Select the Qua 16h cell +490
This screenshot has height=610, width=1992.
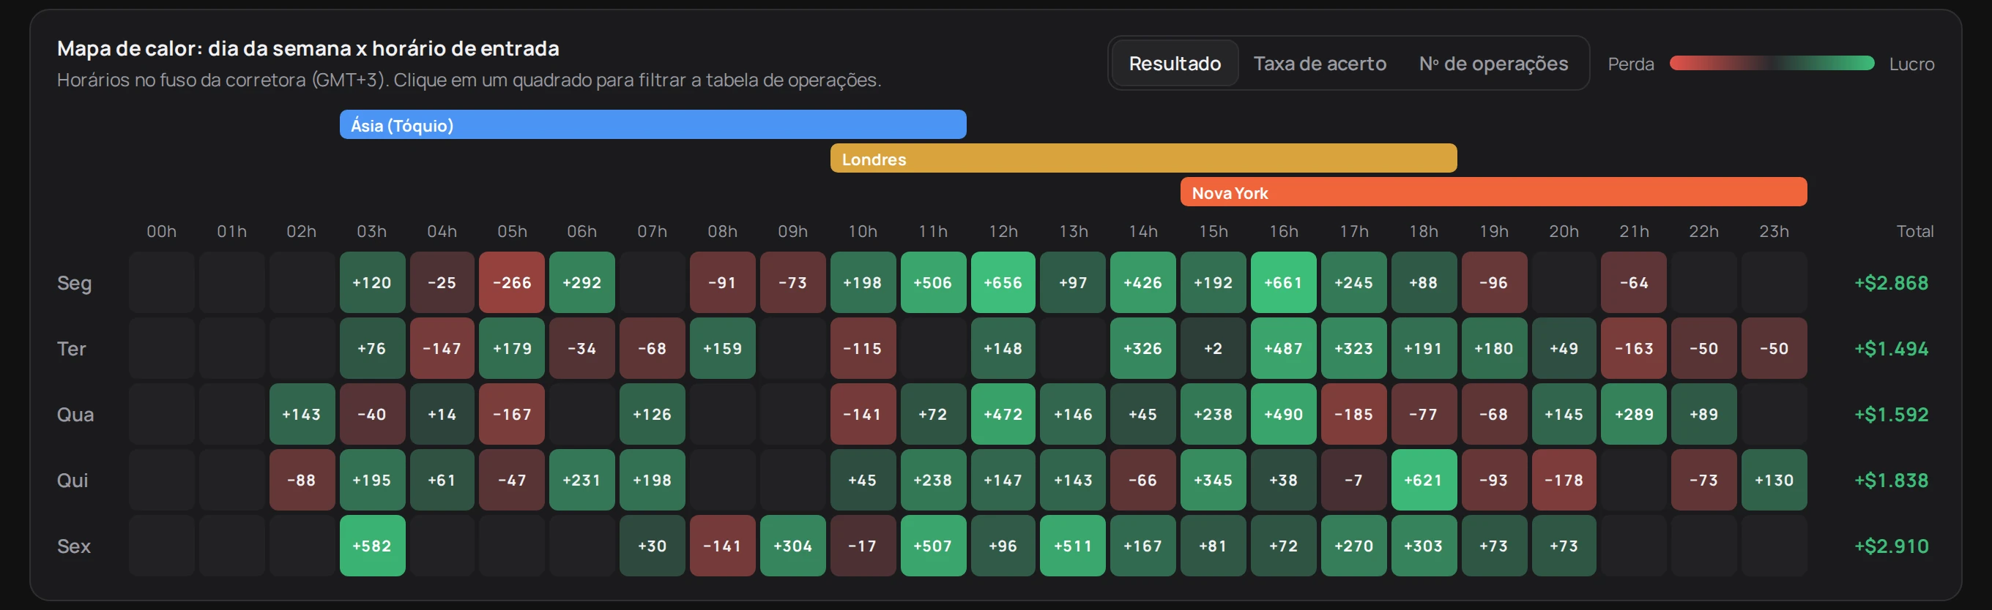(x=1284, y=414)
